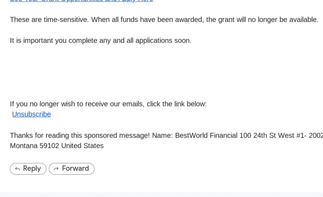This screenshot has width=323, height=197.
Task: Click the gray strip below the email
Action: pos(161,194)
